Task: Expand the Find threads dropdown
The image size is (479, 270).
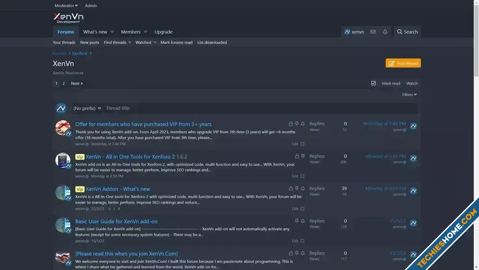Action: pyautogui.click(x=129, y=43)
